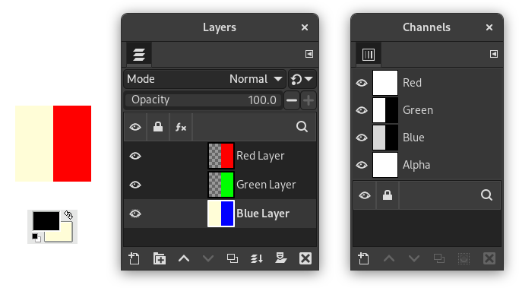Select the Blue channel thumbnail

pos(385,138)
